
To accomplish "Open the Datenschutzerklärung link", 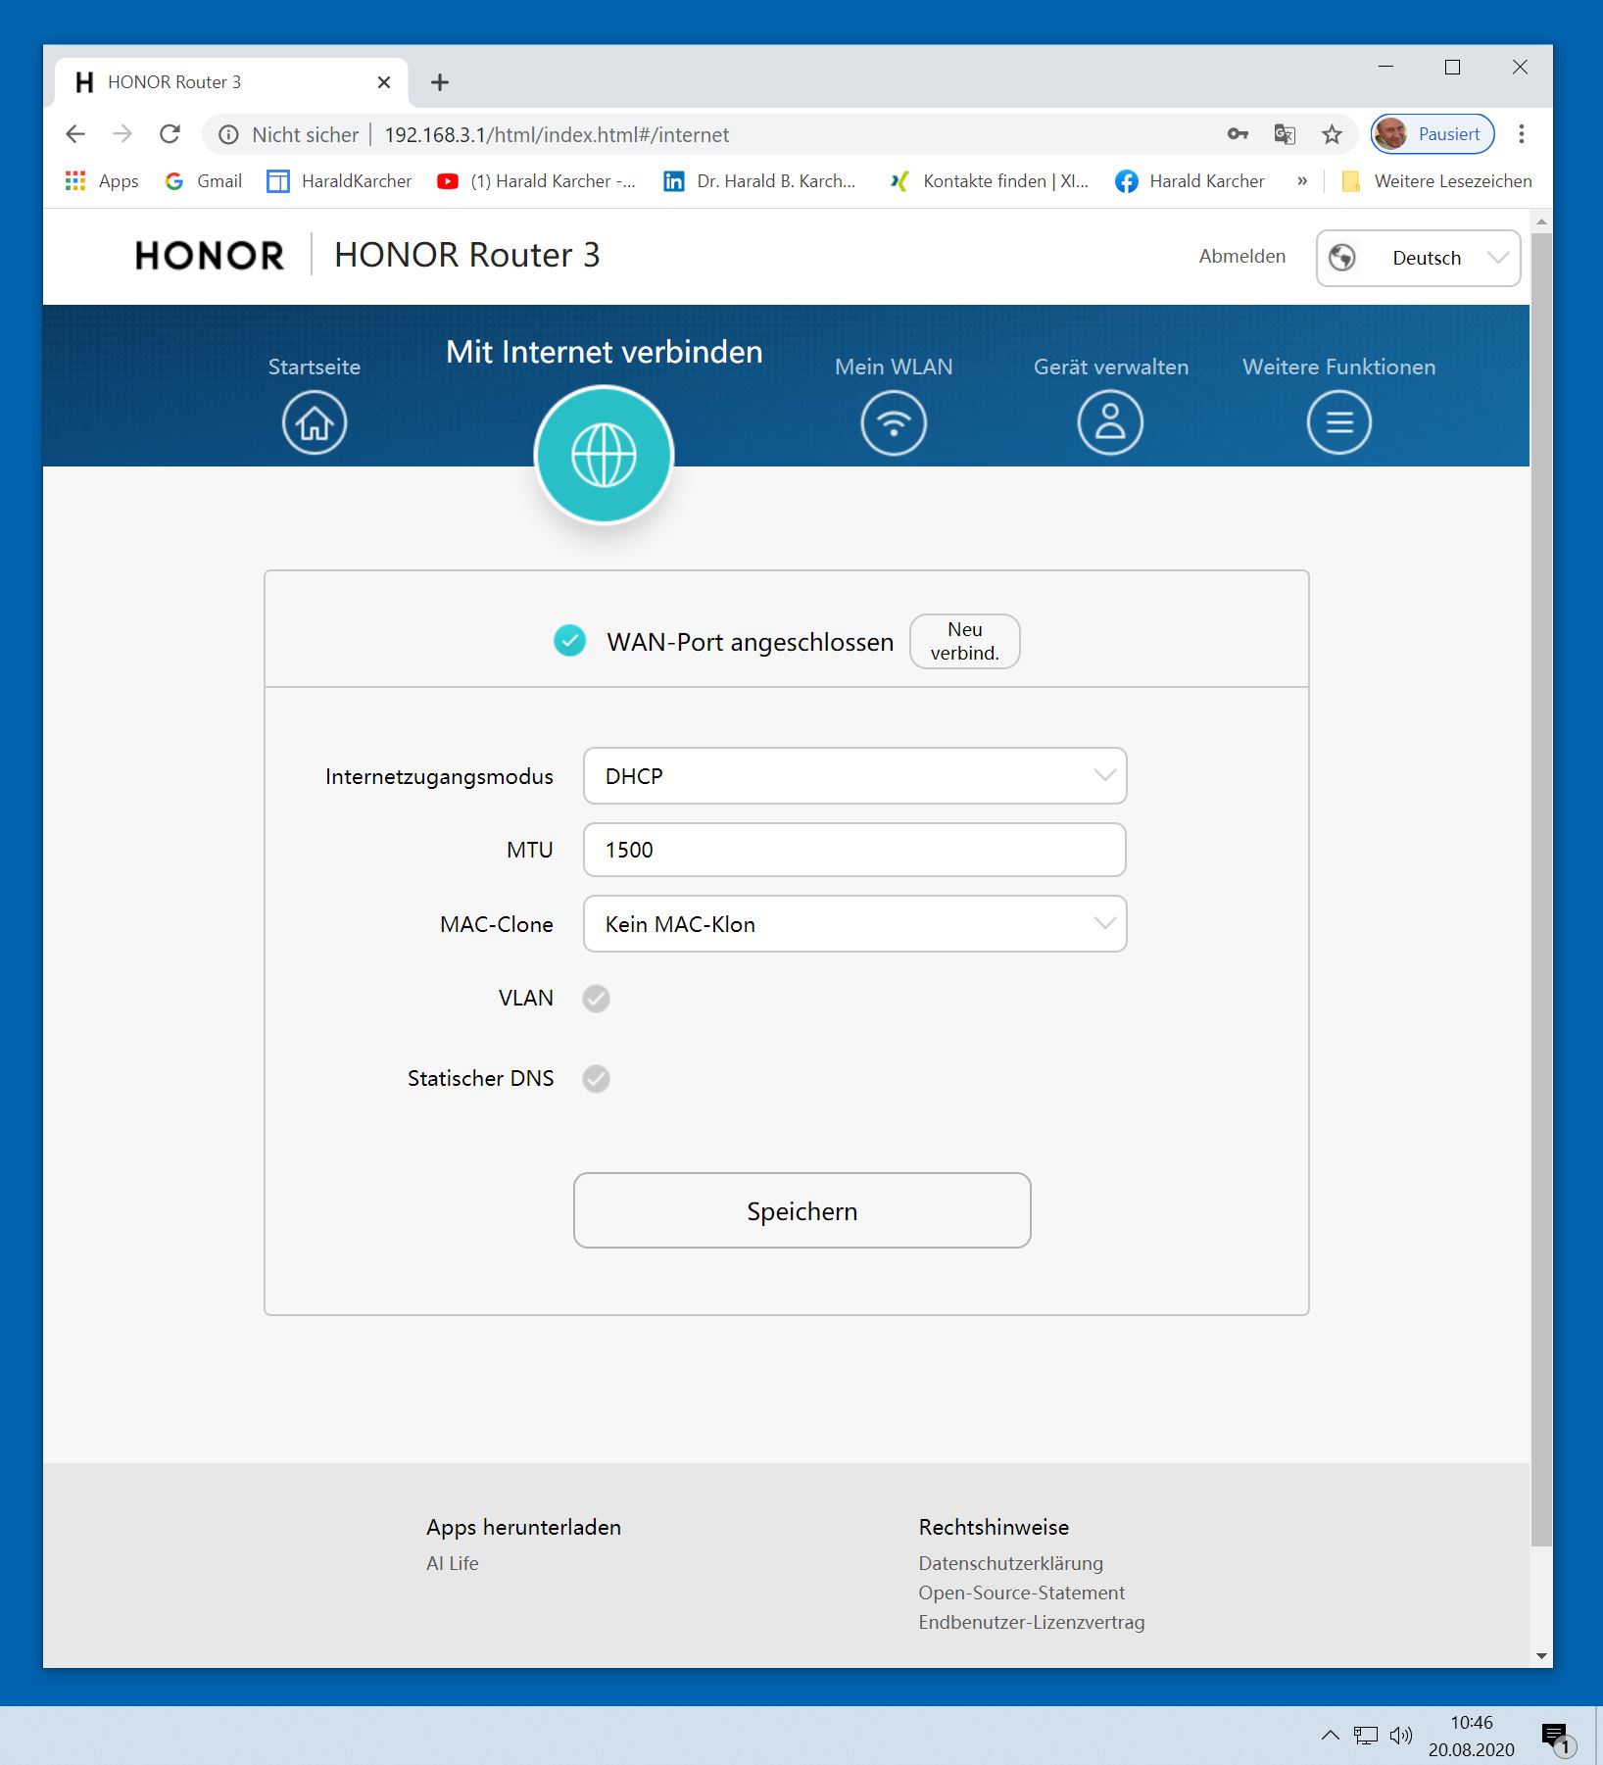I will coord(1011,1564).
